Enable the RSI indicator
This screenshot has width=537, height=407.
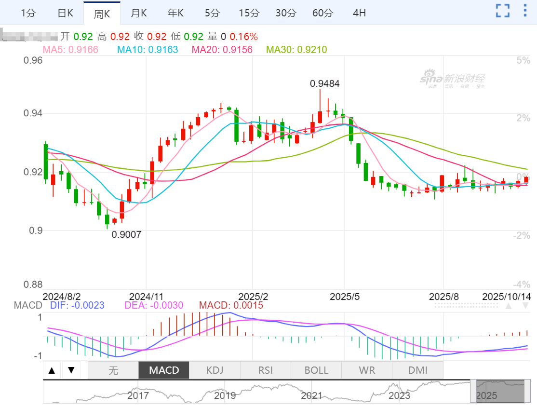(x=266, y=370)
